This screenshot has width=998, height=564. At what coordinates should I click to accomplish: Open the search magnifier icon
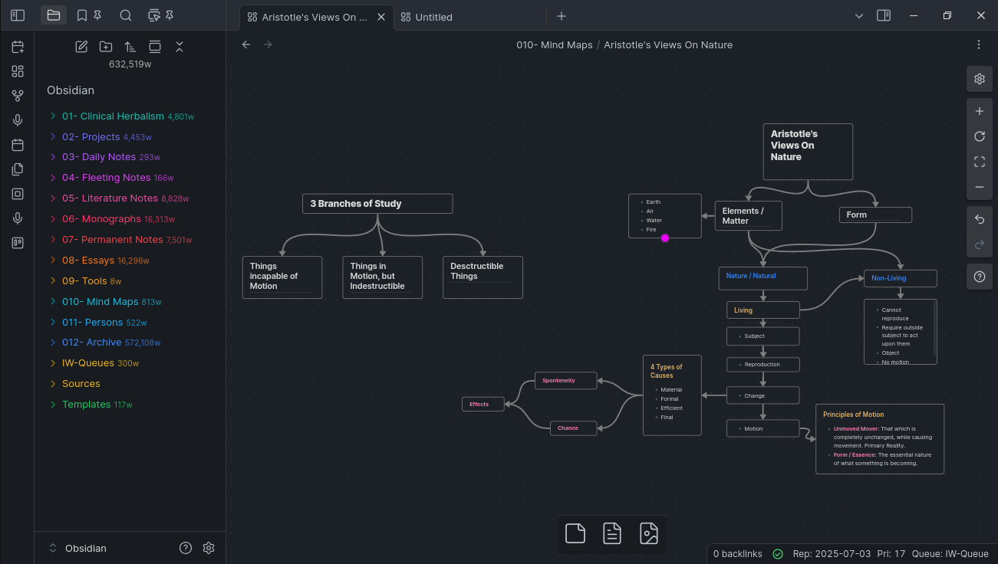[x=126, y=15]
